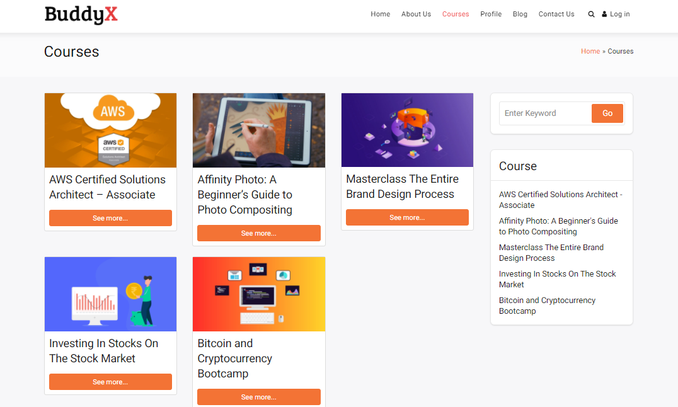The height and width of the screenshot is (407, 678).
Task: Open the Masterclass Brand Design thumbnail
Action: [407, 130]
